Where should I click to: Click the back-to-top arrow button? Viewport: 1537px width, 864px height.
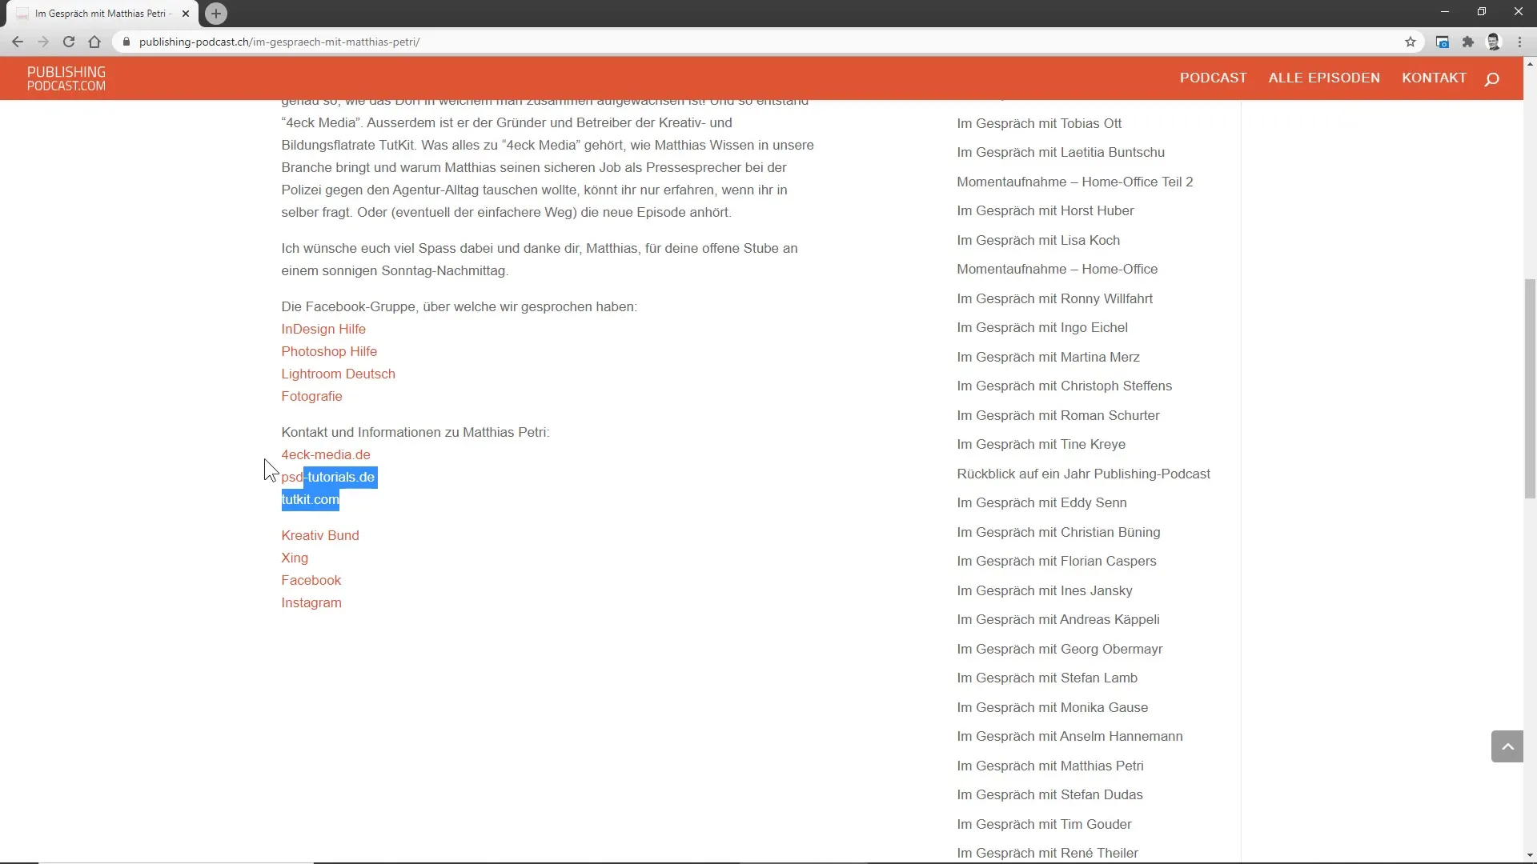pyautogui.click(x=1507, y=746)
